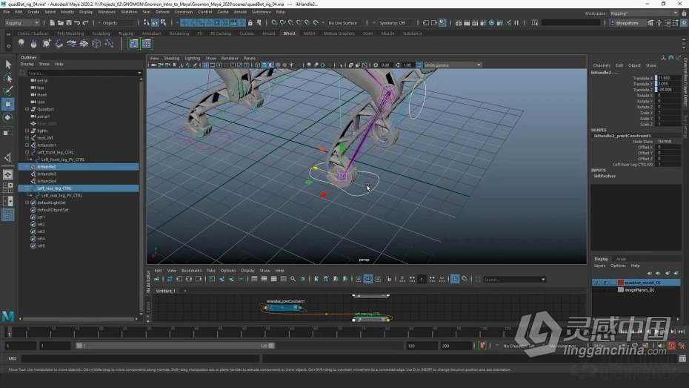689x388 pixels.
Task: Open the viewport Shading menu
Action: click(x=171, y=58)
